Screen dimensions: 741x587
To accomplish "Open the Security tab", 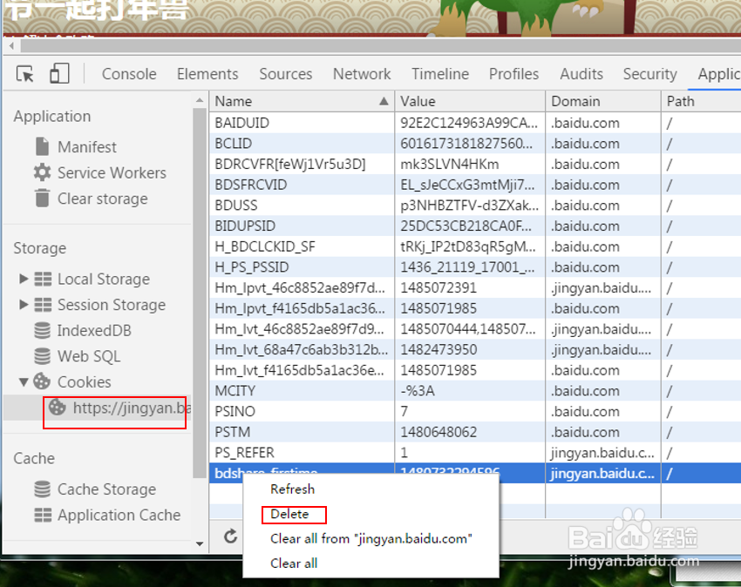I will pyautogui.click(x=649, y=74).
